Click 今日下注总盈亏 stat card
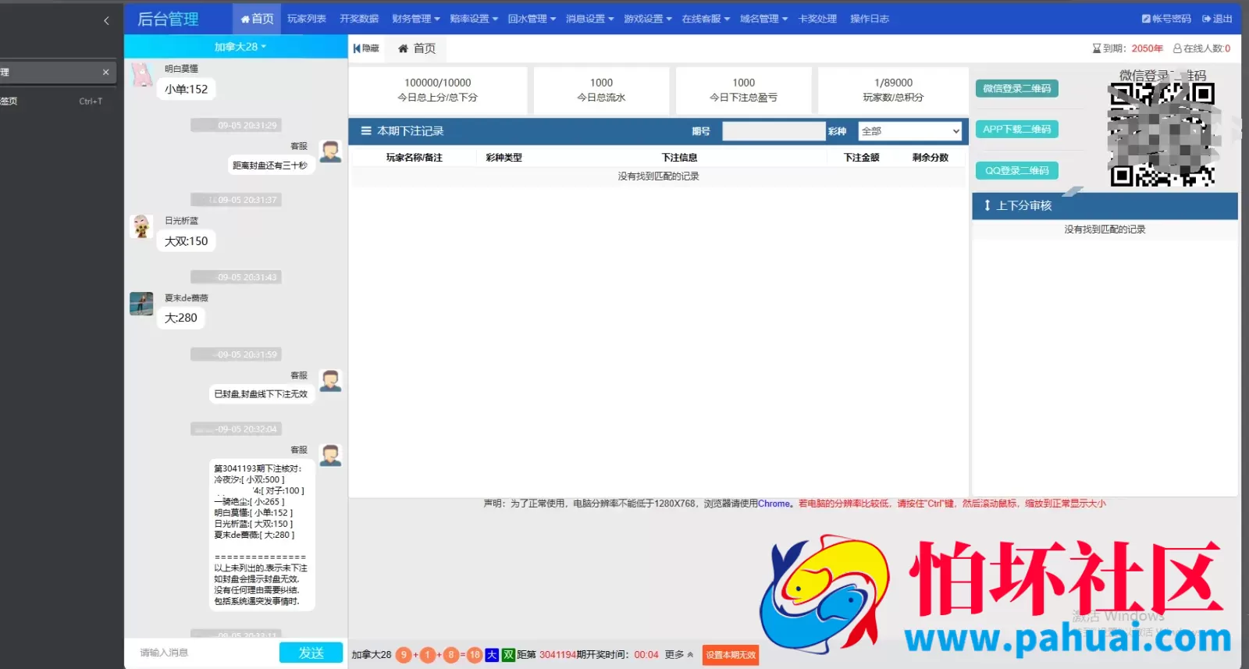The width and height of the screenshot is (1249, 669). pyautogui.click(x=743, y=90)
